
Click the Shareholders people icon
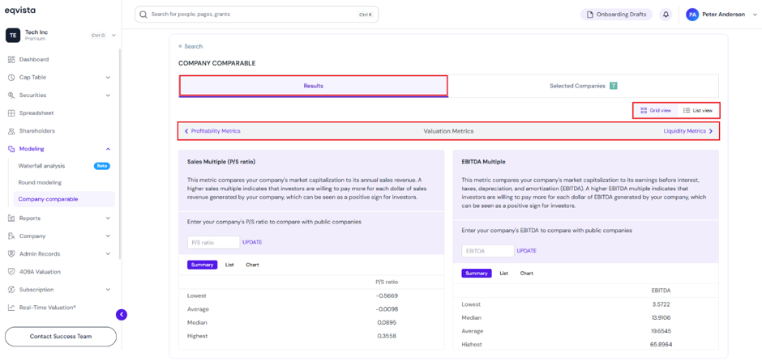11,131
